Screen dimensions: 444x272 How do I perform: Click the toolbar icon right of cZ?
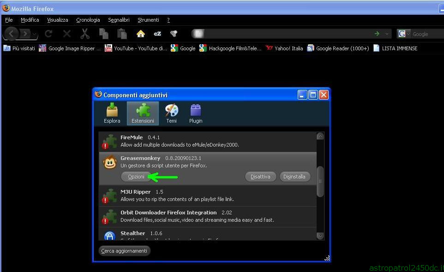(174, 34)
